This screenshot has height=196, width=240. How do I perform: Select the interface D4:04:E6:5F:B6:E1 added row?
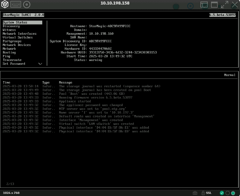(x=76, y=127)
